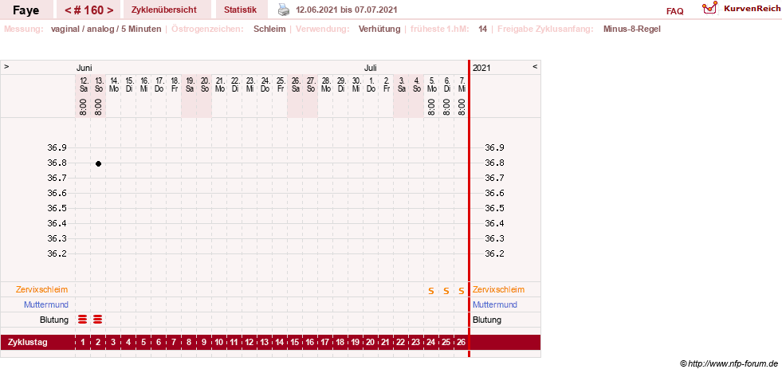This screenshot has width=782, height=373.
Task: Click the right Blutung label
Action: click(487, 320)
